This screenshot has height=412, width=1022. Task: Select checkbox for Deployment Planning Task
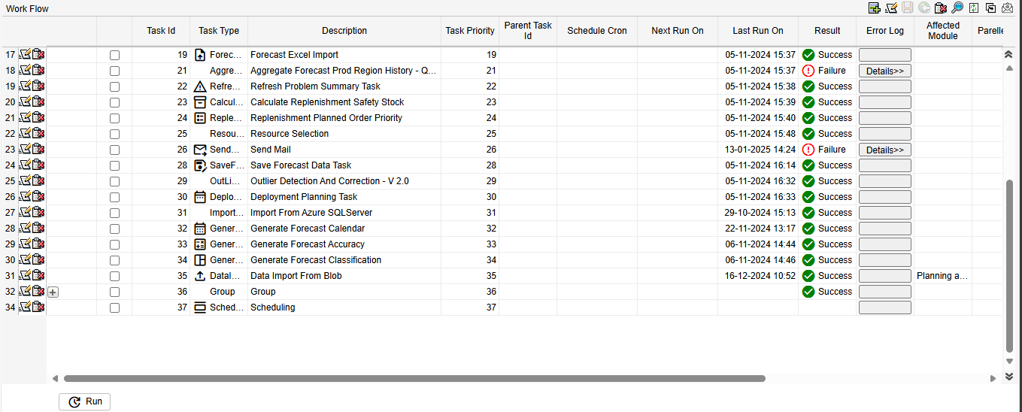coord(114,197)
